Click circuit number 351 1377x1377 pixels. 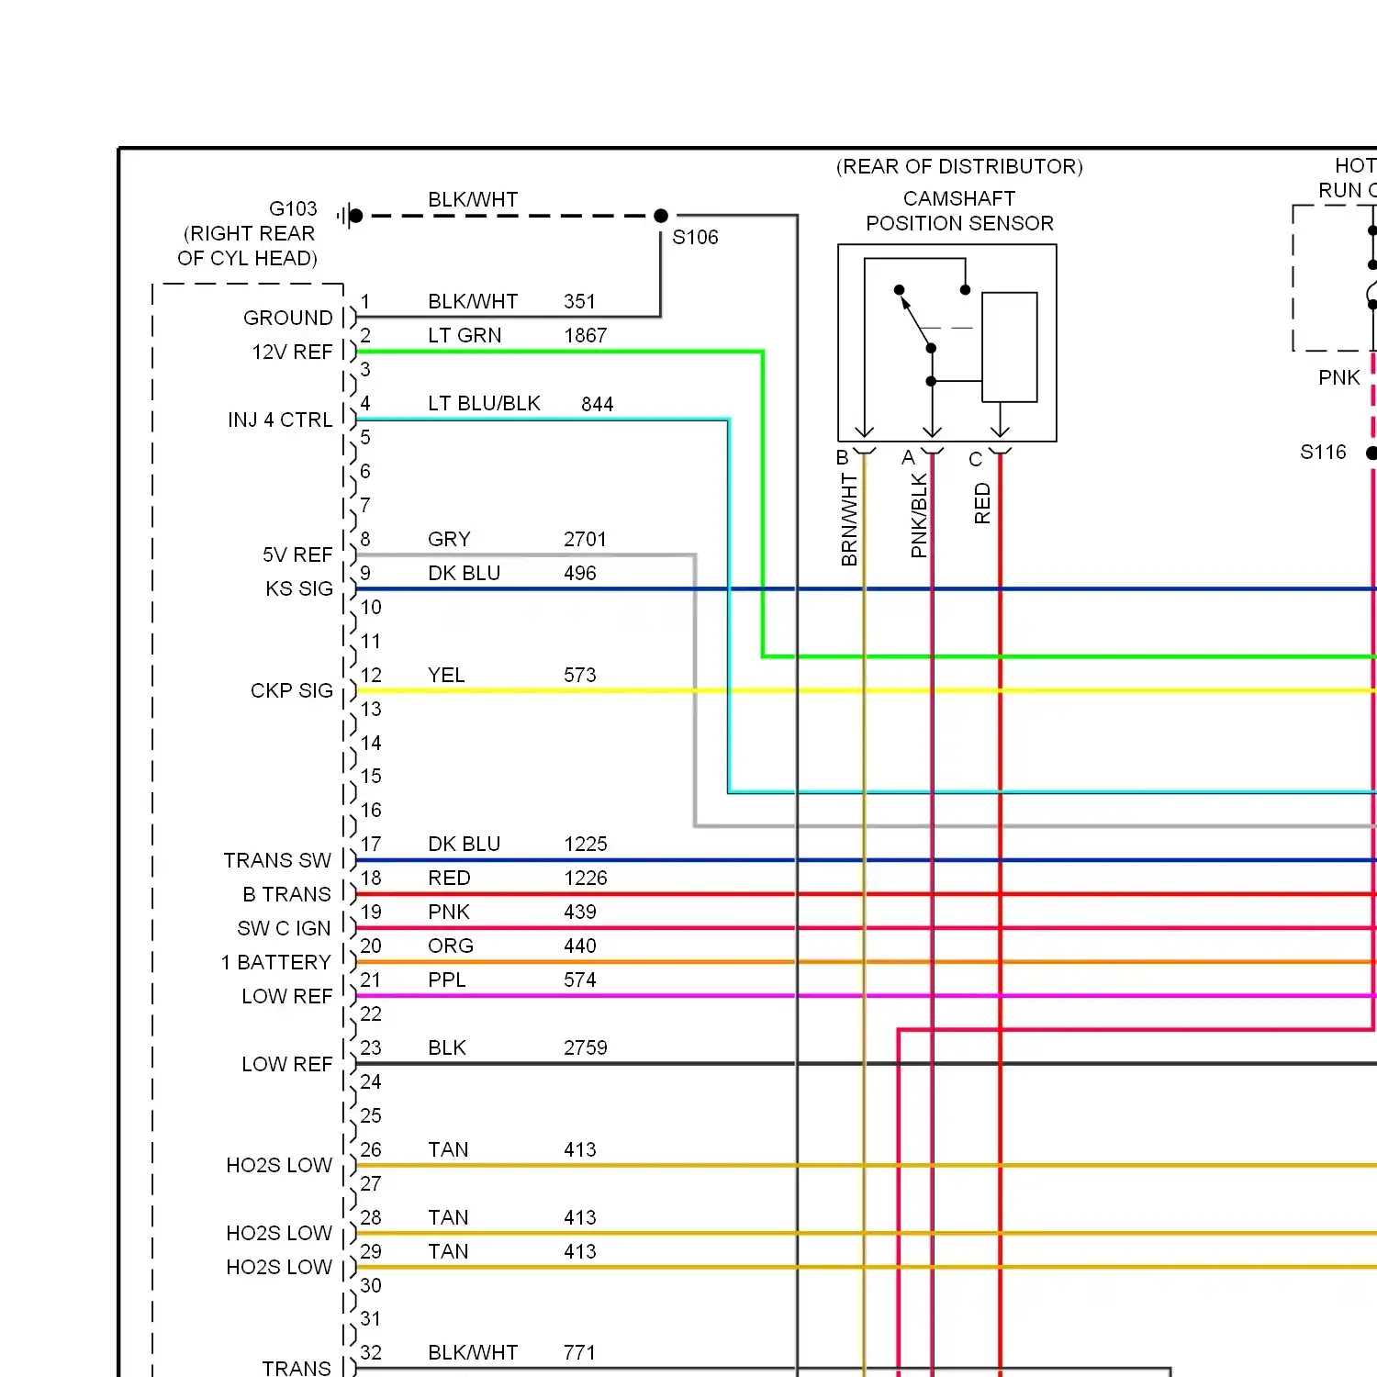point(579,302)
